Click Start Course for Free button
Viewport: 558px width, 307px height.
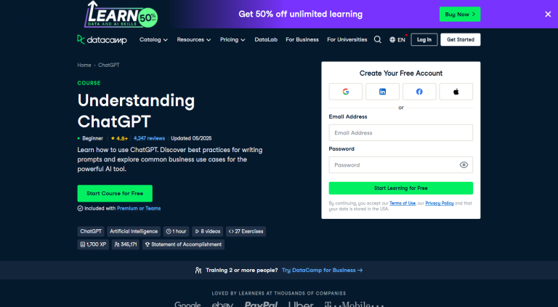[x=115, y=194]
